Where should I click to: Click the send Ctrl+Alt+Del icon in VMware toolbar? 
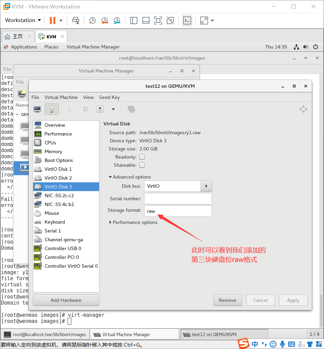point(75,20)
